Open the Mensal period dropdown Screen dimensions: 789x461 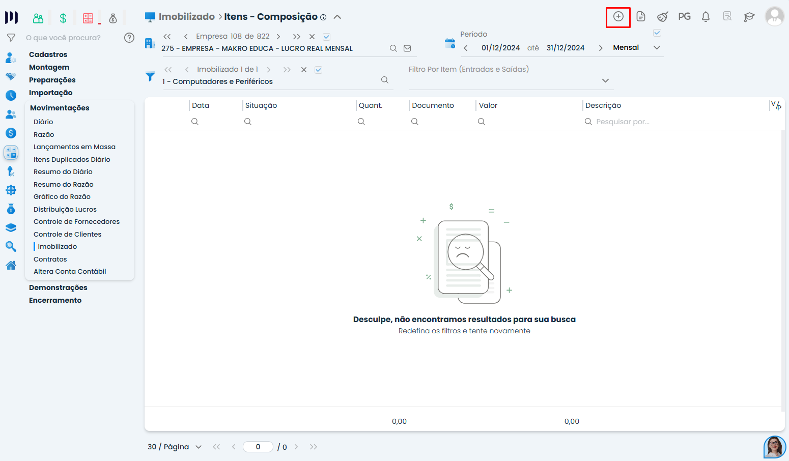tap(636, 47)
